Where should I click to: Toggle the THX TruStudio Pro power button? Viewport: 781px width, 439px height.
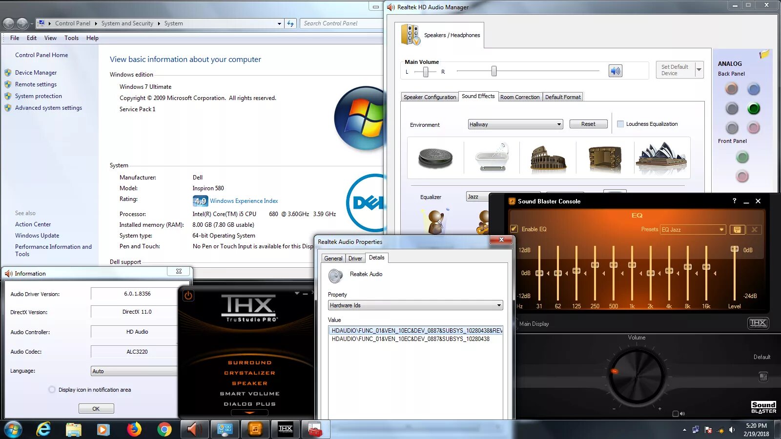188,295
